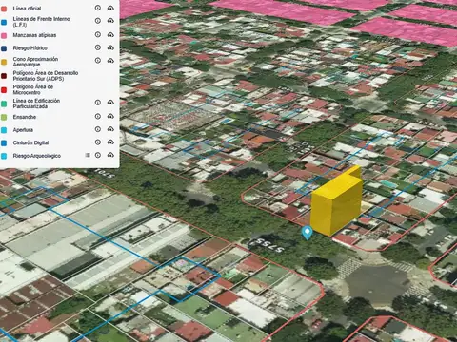Image resolution: width=457 pixels, height=342 pixels.
Task: Click the yellow 3D building volume
Action: click(336, 202)
